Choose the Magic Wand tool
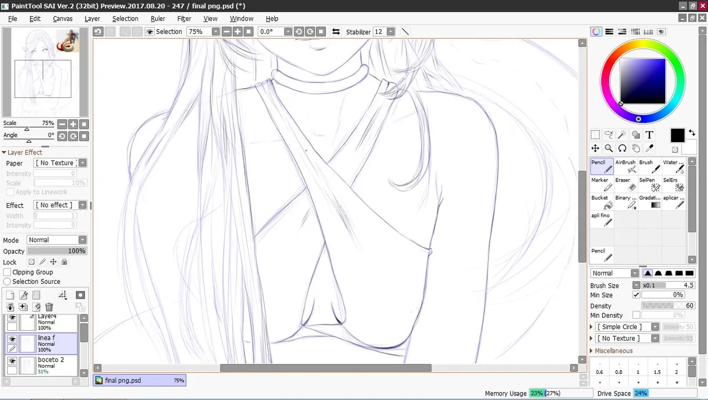This screenshot has width=708, height=400. (622, 134)
